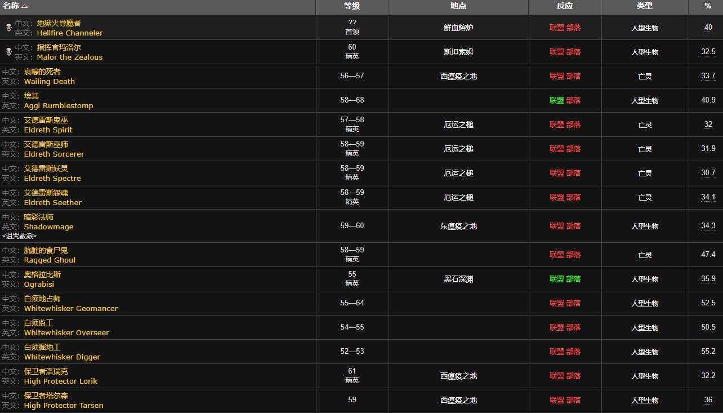Click Chinese name 保卫者洛瑞克
This screenshot has height=413, width=723.
click(46, 371)
